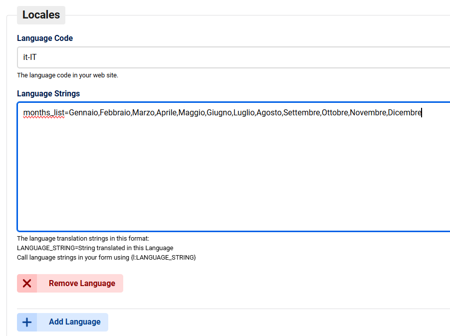Place cursor on Maggio in the textarea
Screen dimensions: 450x336
coord(192,113)
